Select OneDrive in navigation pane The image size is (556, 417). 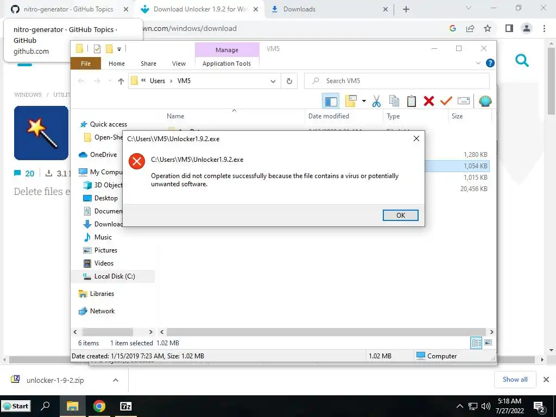103,155
